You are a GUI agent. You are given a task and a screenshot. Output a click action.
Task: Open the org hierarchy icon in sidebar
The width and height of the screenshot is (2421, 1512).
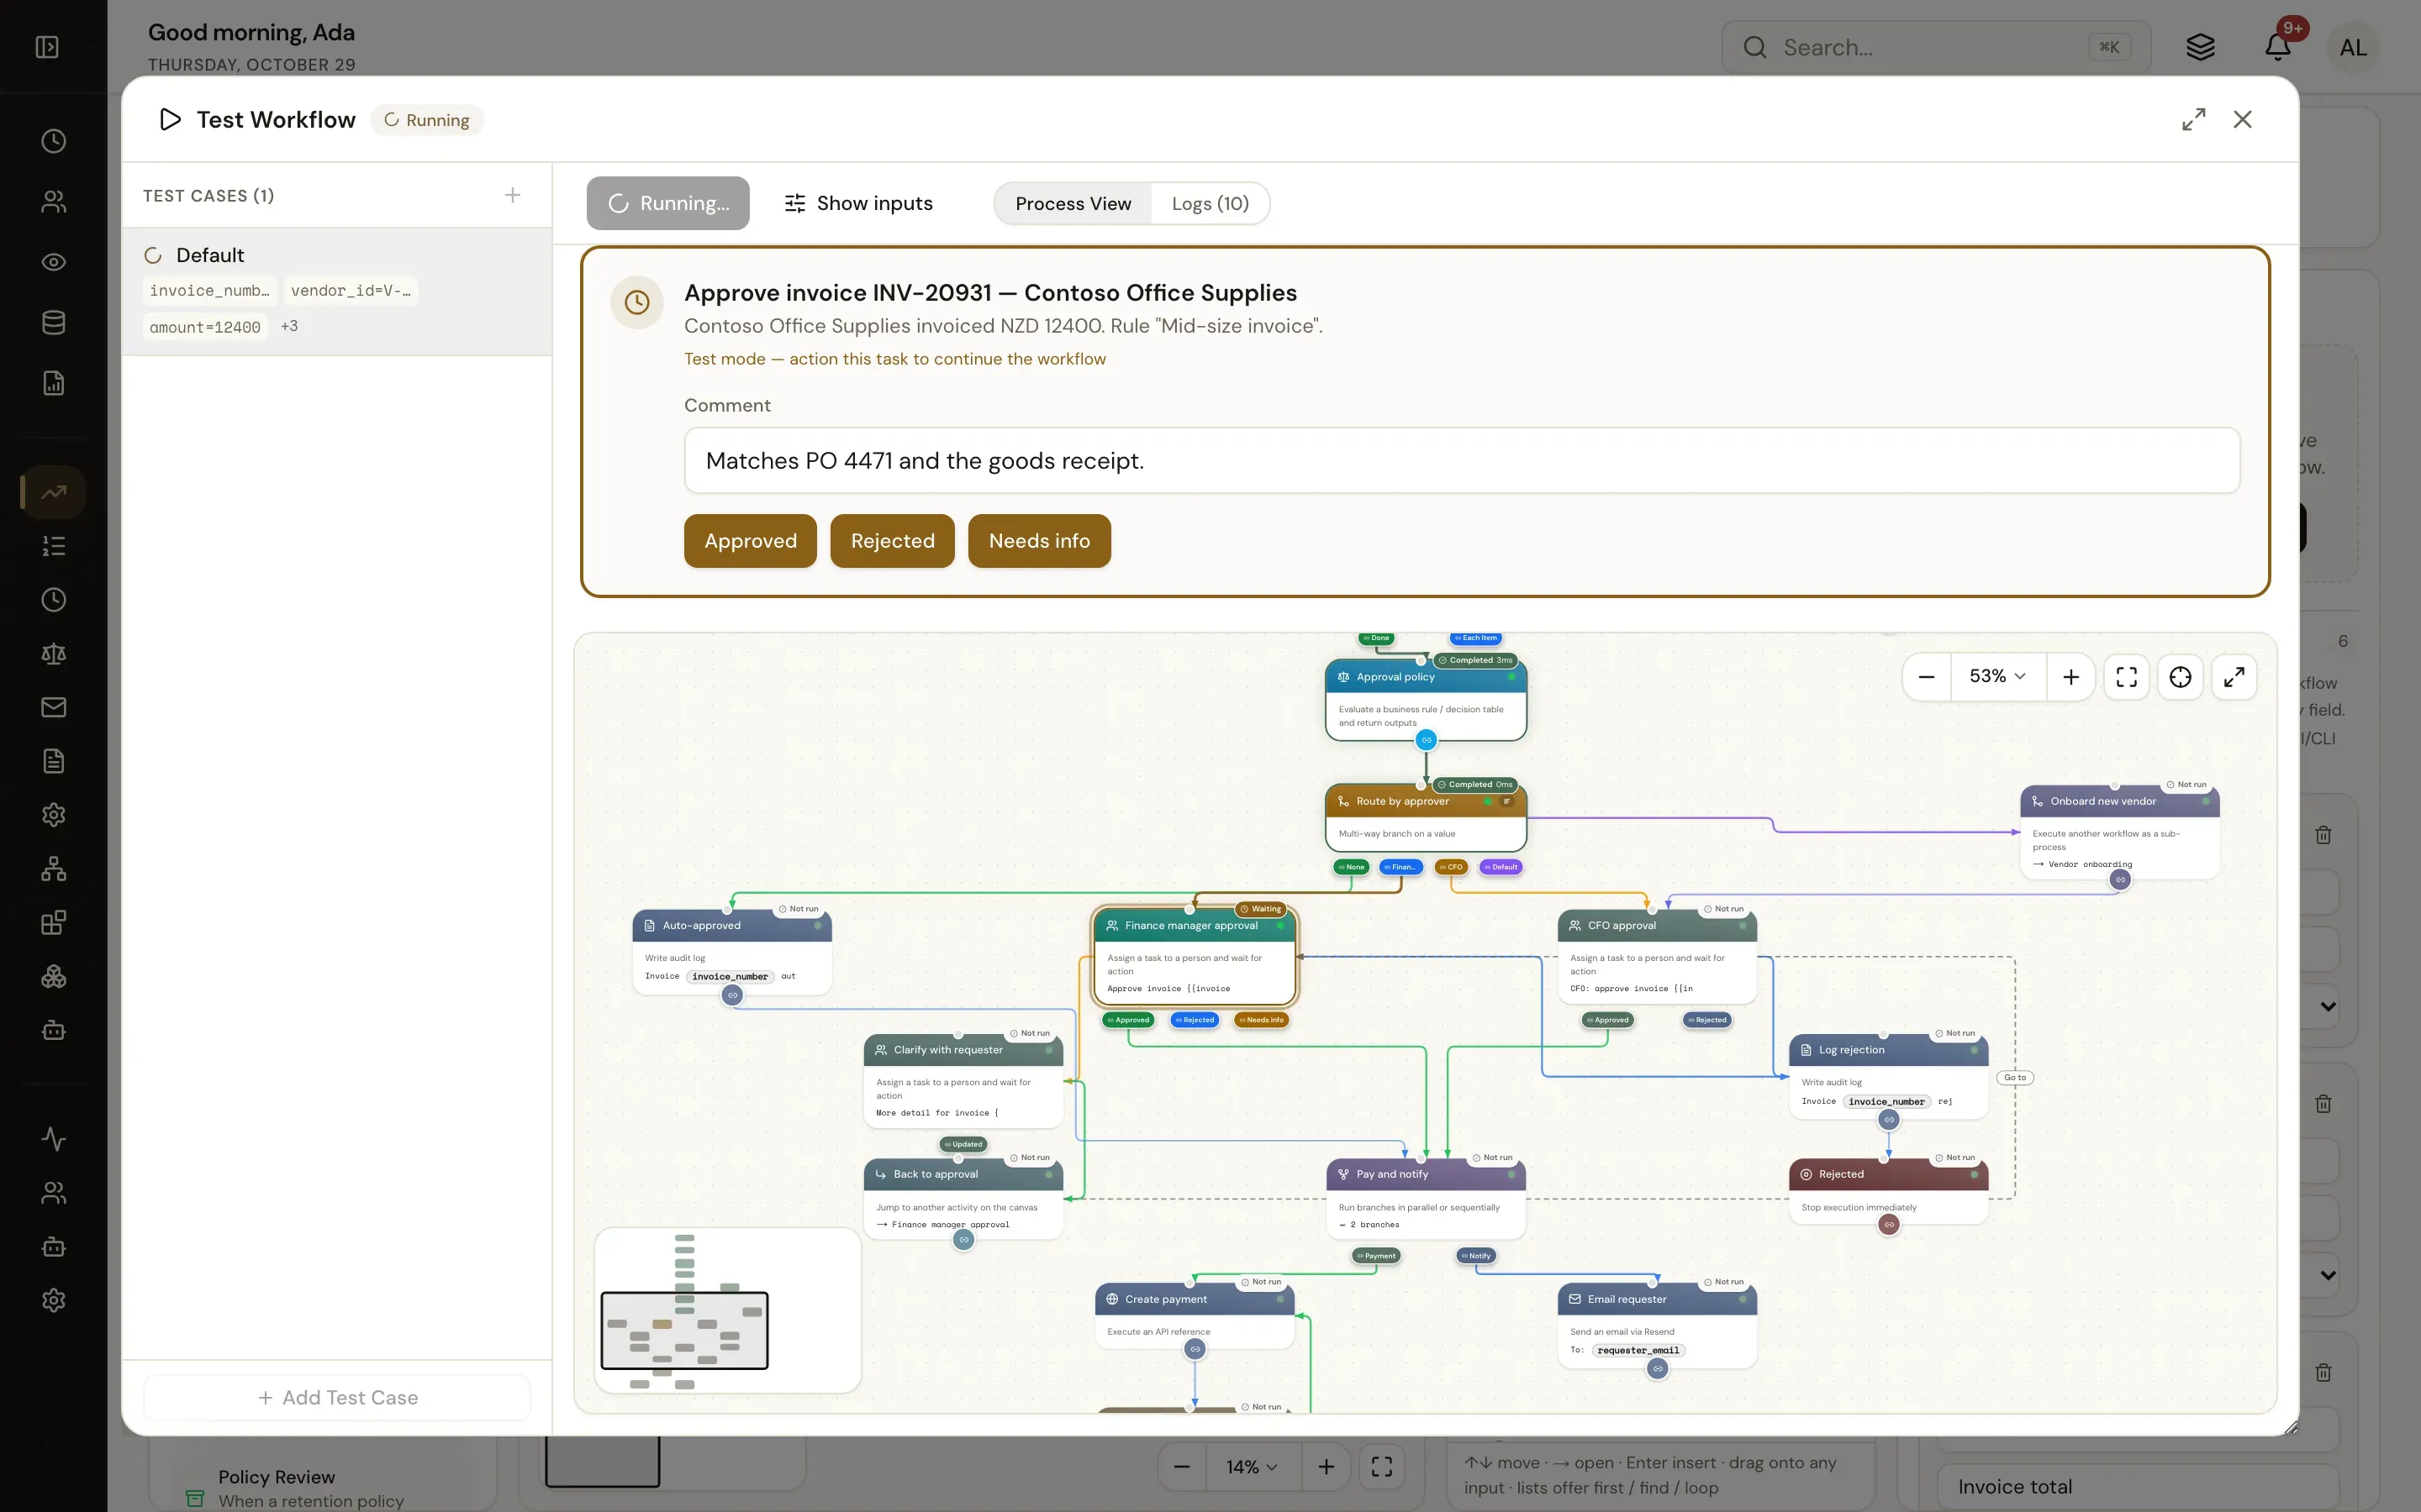(54, 869)
